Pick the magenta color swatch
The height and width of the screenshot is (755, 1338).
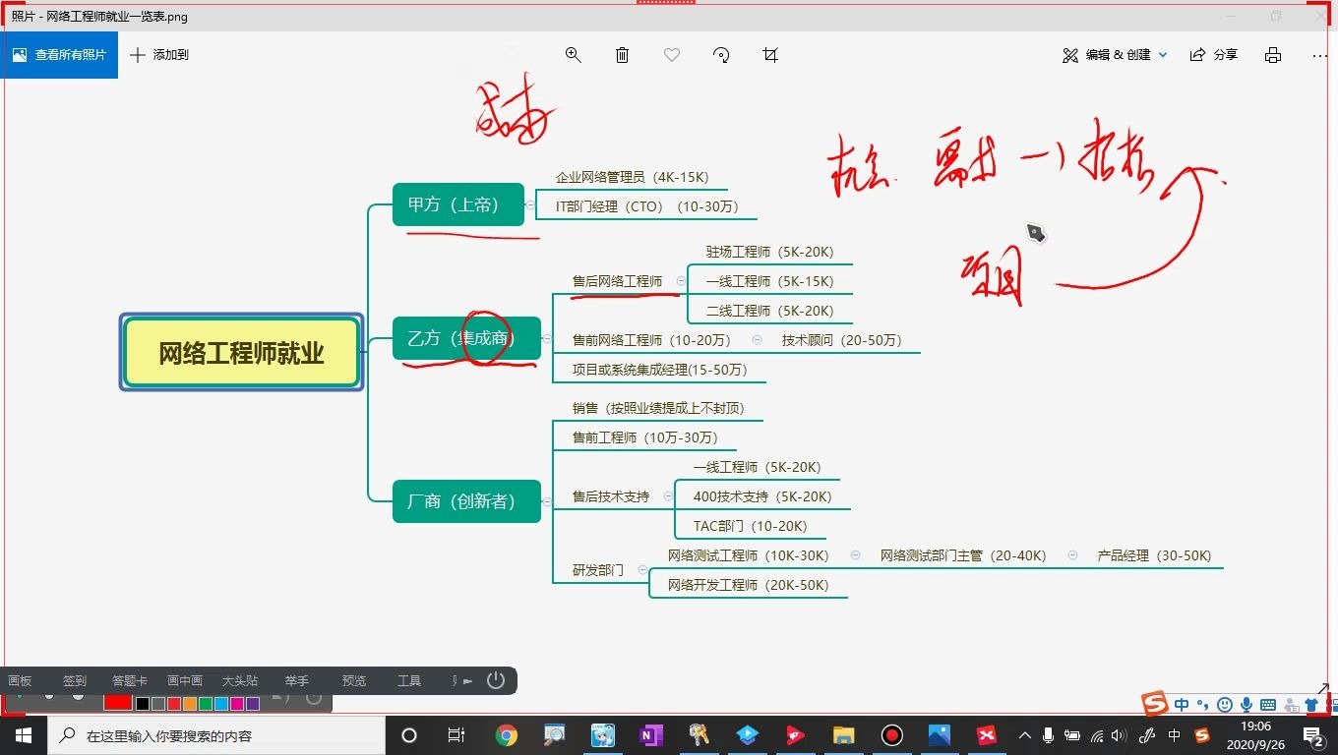[237, 704]
